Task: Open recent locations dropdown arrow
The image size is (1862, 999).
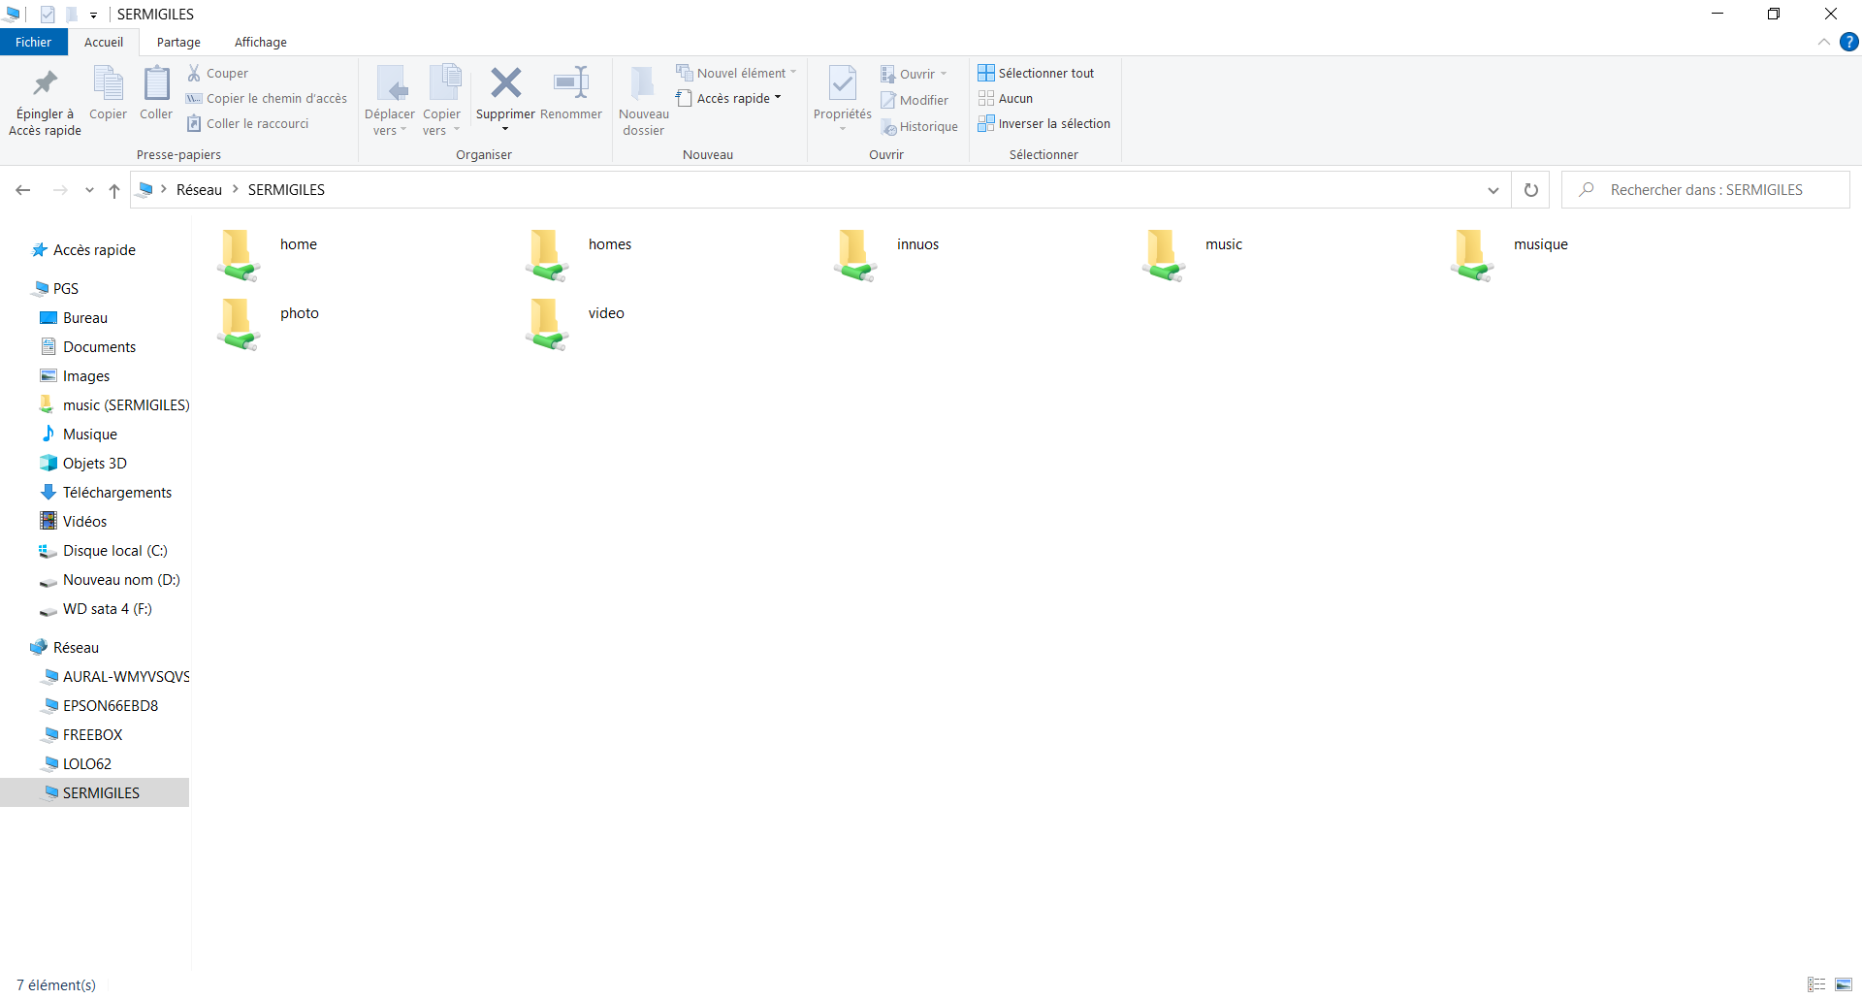Action: click(x=89, y=190)
